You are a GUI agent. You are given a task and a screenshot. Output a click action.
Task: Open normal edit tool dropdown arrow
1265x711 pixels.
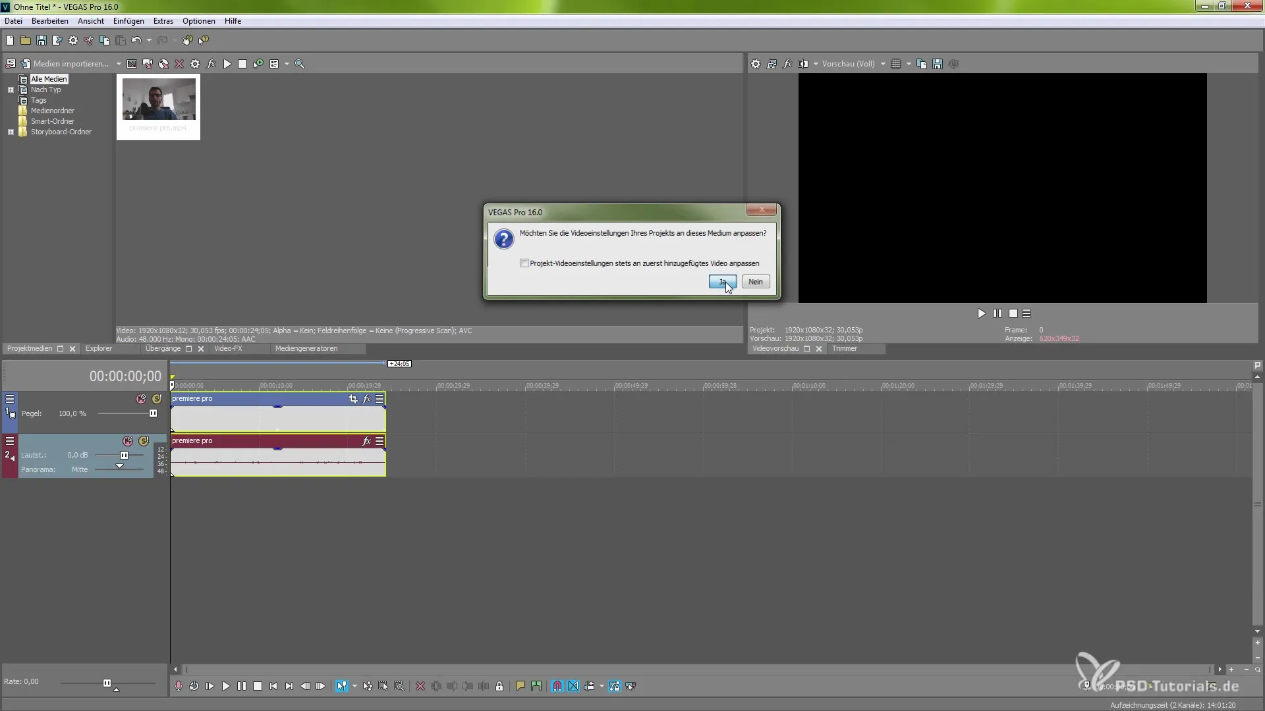[354, 686]
